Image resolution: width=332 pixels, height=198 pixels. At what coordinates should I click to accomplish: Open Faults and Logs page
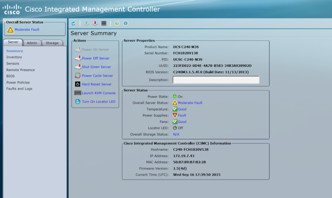19,89
